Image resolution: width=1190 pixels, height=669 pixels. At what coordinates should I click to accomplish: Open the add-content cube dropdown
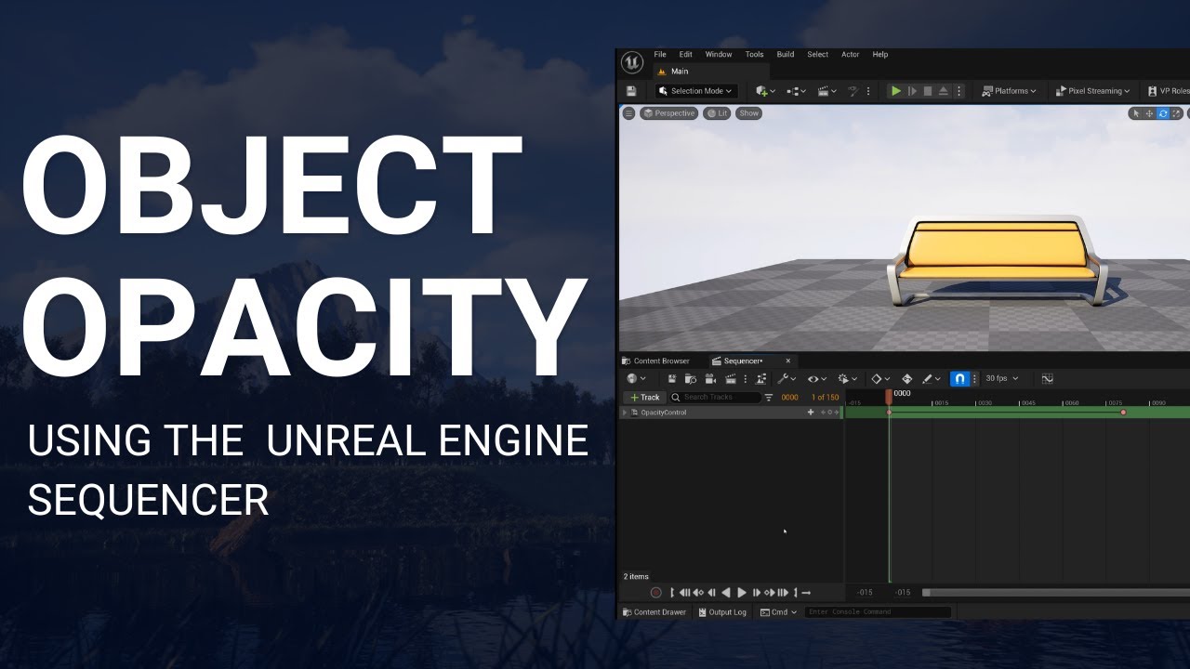[x=765, y=91]
